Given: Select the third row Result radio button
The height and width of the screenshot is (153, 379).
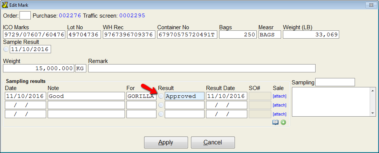Looking at the screenshot, I should click(x=161, y=114).
